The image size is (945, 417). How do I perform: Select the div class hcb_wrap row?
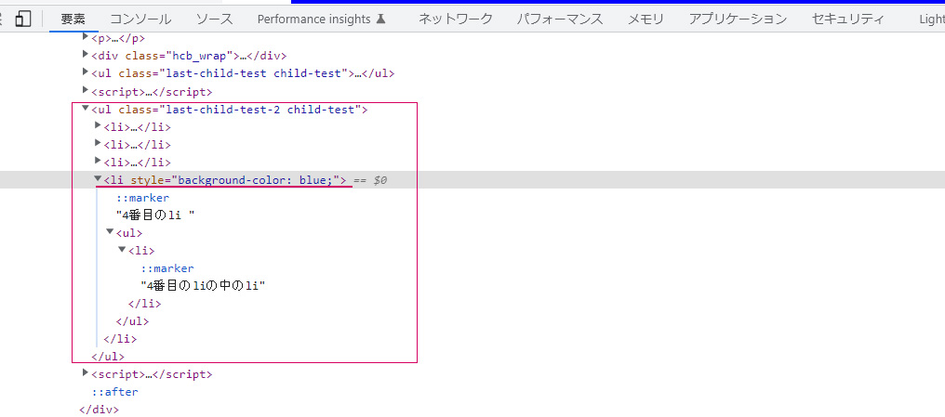[189, 56]
